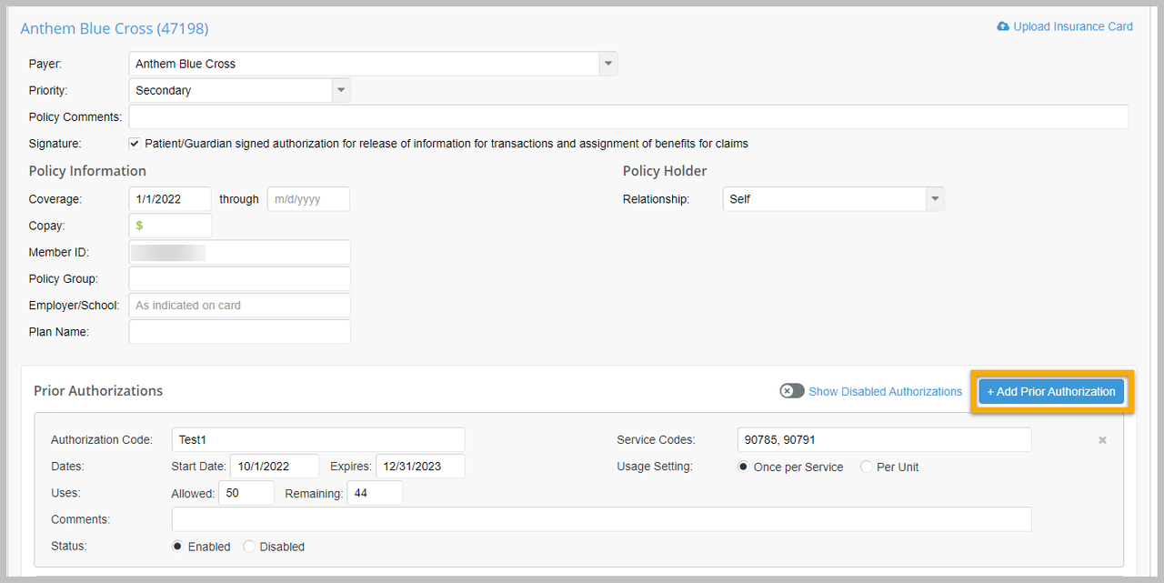Viewport: 1164px width, 583px height.
Task: Click the Upload Insurance Card cloud icon
Action: 1003,26
